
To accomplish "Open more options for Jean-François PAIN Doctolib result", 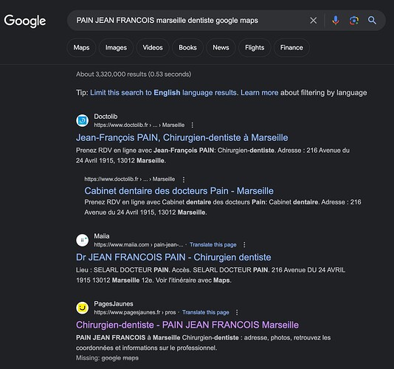I will tap(193, 125).
